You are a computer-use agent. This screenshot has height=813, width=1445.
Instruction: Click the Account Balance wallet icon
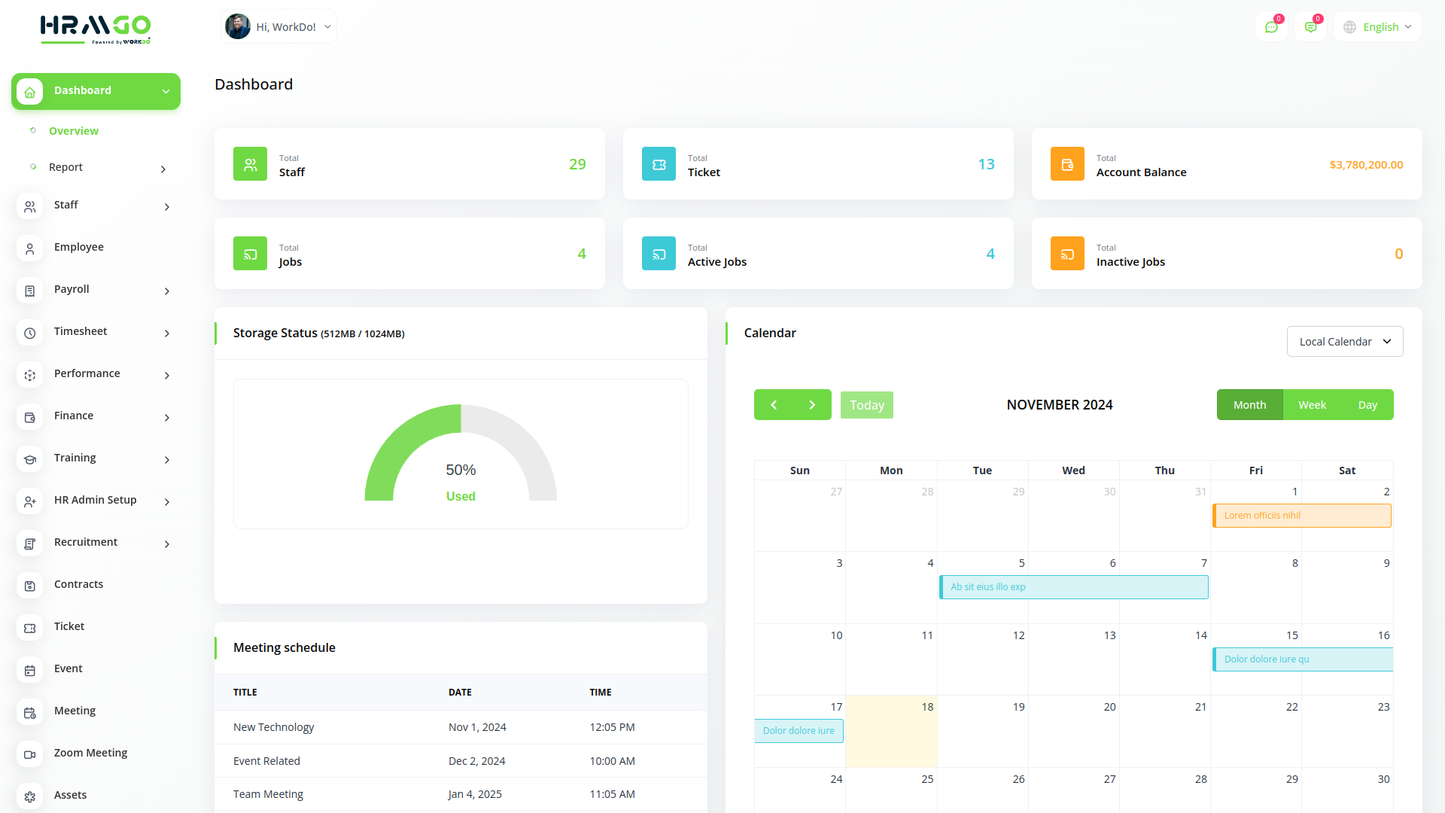1067,164
